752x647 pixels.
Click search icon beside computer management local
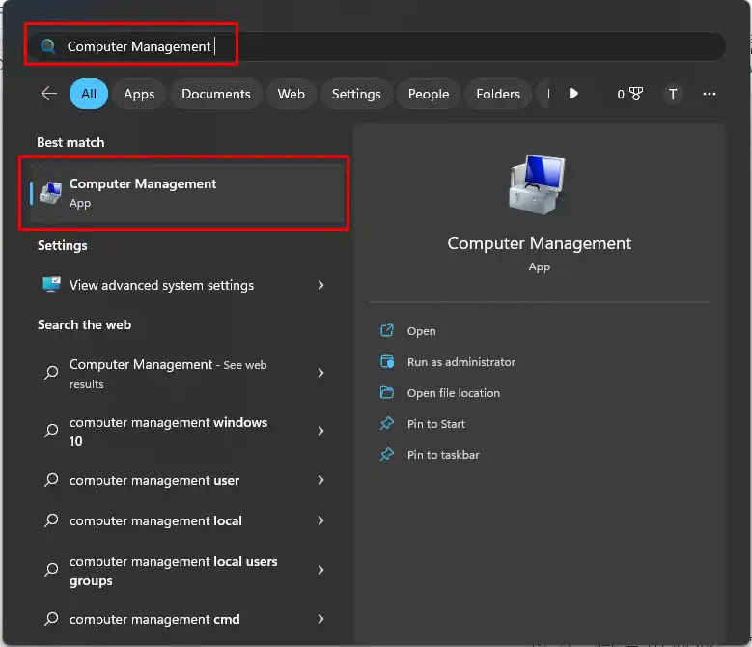coord(51,520)
